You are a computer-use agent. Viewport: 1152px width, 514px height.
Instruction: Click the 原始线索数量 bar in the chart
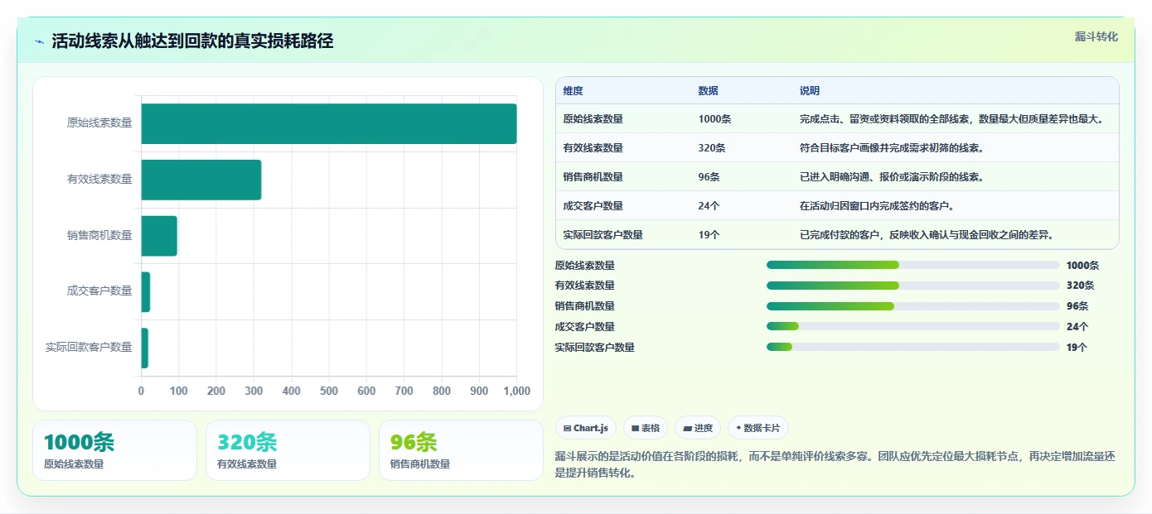pos(329,123)
